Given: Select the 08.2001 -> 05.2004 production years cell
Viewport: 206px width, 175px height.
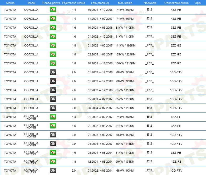Looking at the screenshot, I should [x=100, y=153].
